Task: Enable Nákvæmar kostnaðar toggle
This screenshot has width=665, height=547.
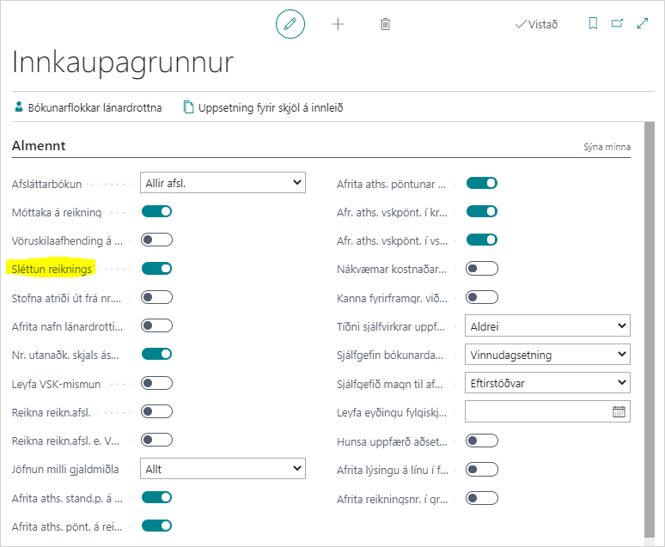Action: point(481,269)
